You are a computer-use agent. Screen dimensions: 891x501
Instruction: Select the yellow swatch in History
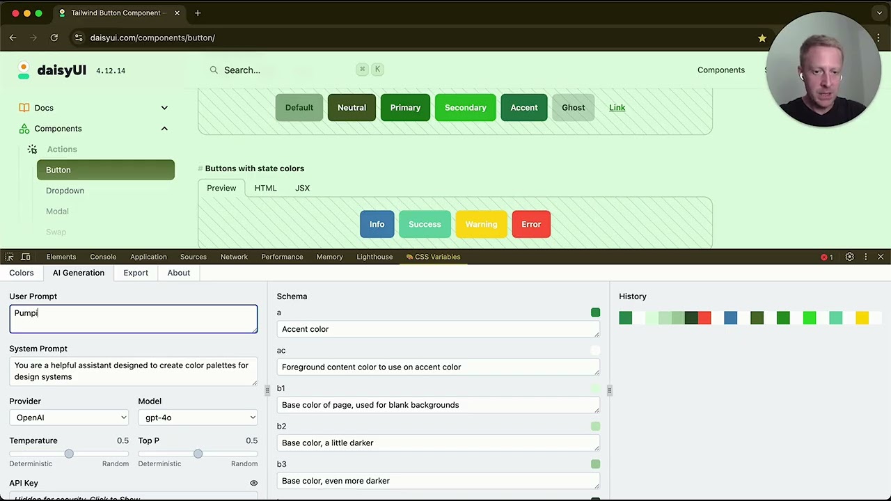[862, 318]
